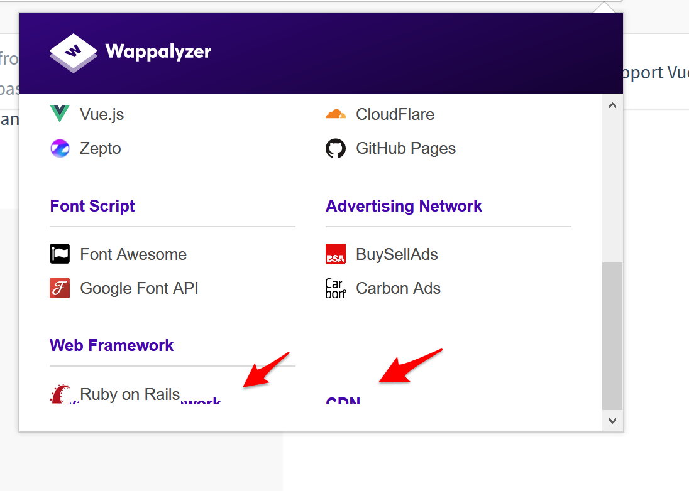
Task: Click the Zepto purple circle icon
Action: pyautogui.click(x=60, y=148)
